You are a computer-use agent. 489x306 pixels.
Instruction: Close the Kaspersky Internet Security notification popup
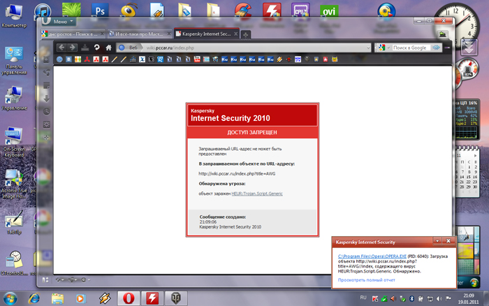point(448,241)
